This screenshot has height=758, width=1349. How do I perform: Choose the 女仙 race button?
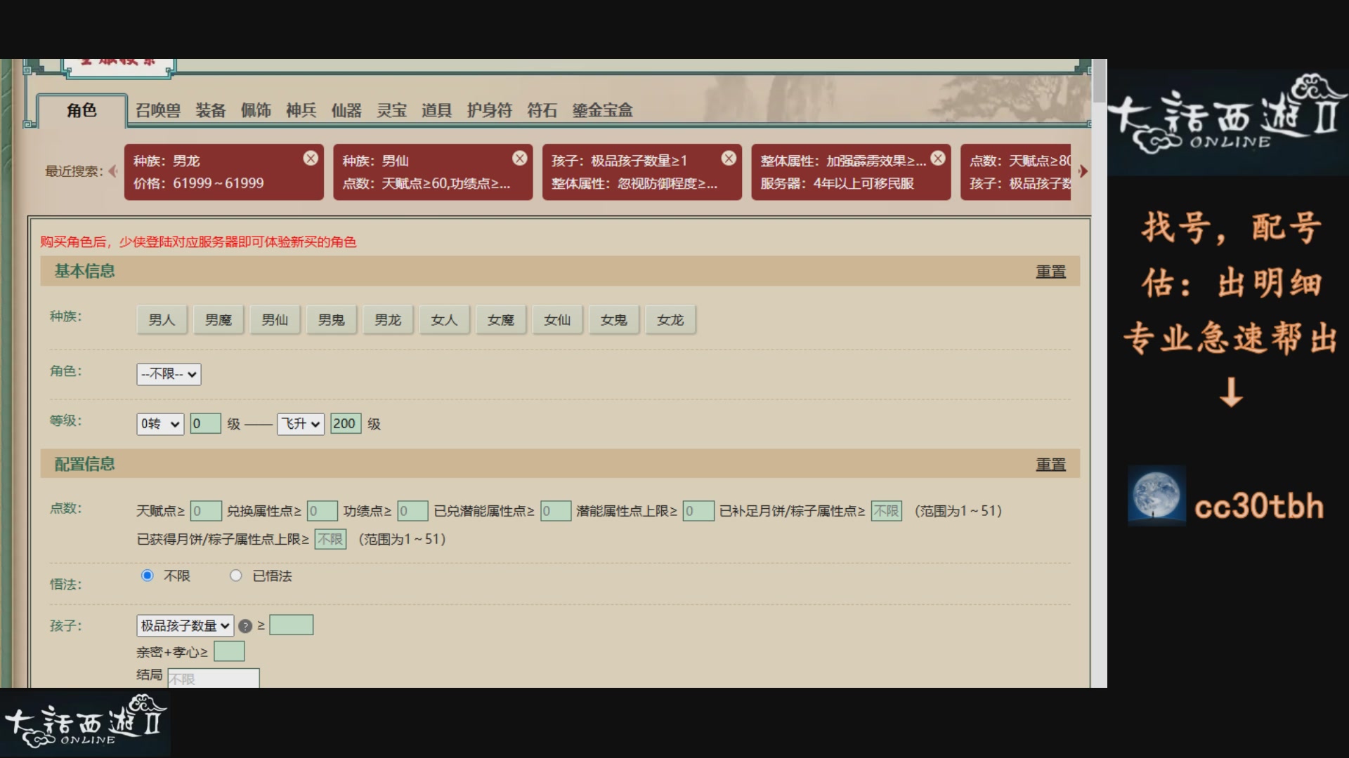click(558, 320)
